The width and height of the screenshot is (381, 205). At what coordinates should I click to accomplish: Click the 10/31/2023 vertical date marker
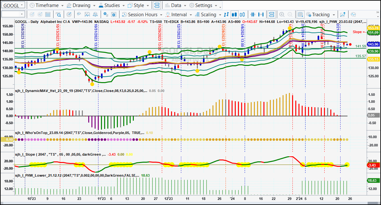(96, 37)
